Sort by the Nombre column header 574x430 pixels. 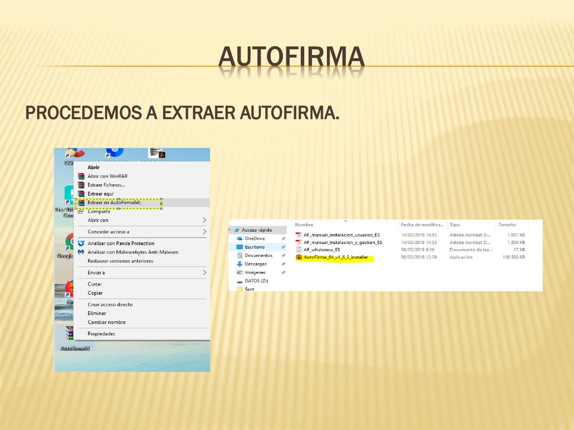(304, 225)
